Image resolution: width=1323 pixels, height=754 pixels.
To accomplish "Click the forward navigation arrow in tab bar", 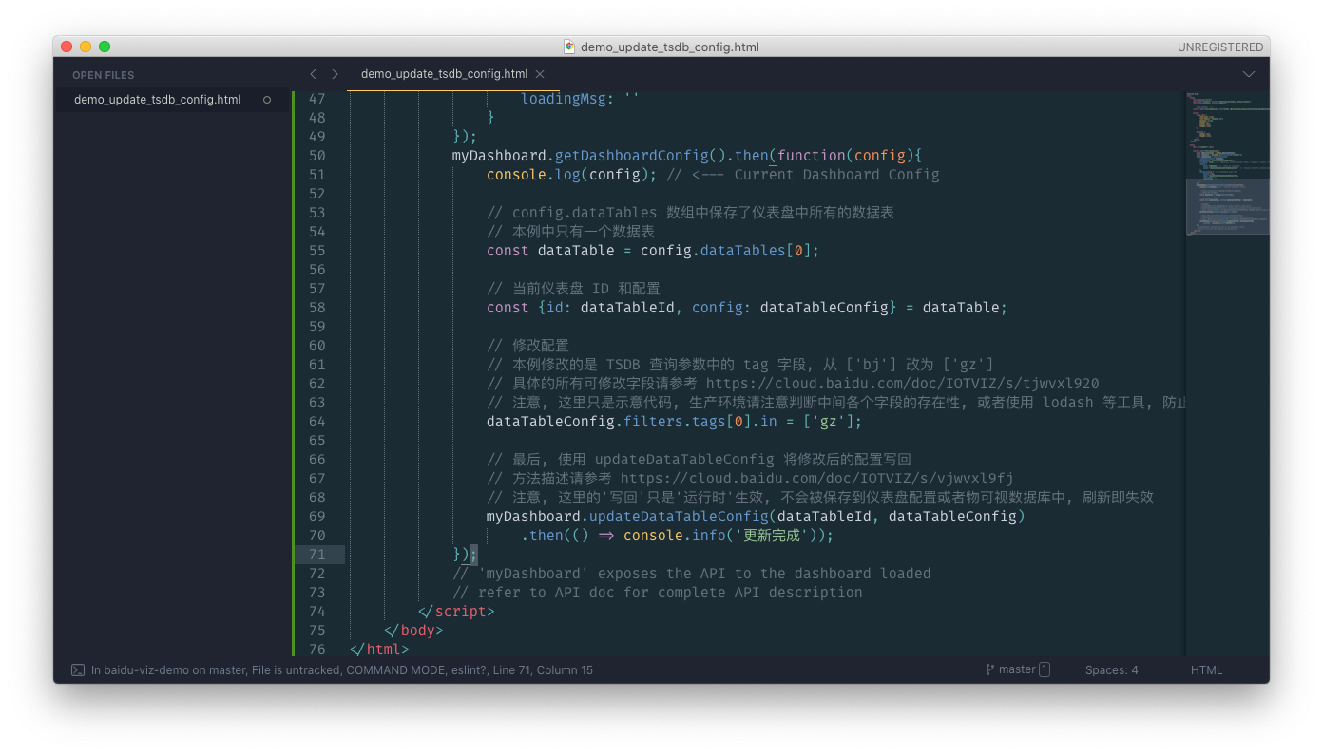I will 335,74.
